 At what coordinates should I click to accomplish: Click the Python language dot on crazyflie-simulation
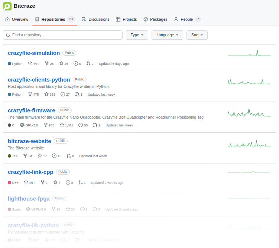pos(9,63)
